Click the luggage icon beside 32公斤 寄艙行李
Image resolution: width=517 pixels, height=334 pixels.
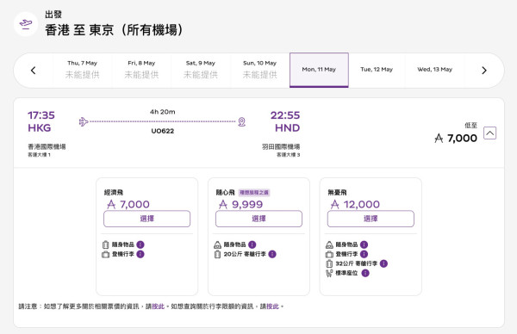[329, 263]
